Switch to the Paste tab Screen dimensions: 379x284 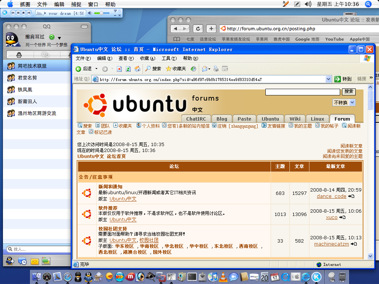pos(244,119)
